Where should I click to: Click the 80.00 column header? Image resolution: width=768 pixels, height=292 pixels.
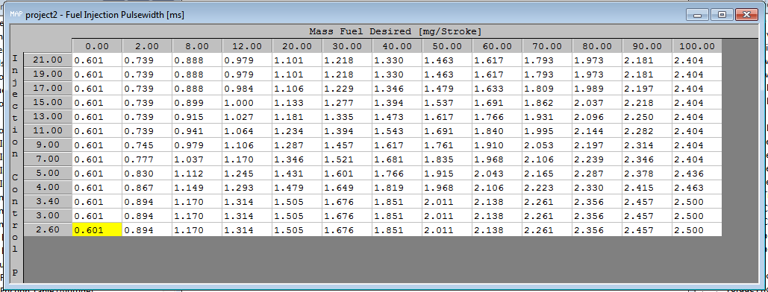tap(597, 46)
